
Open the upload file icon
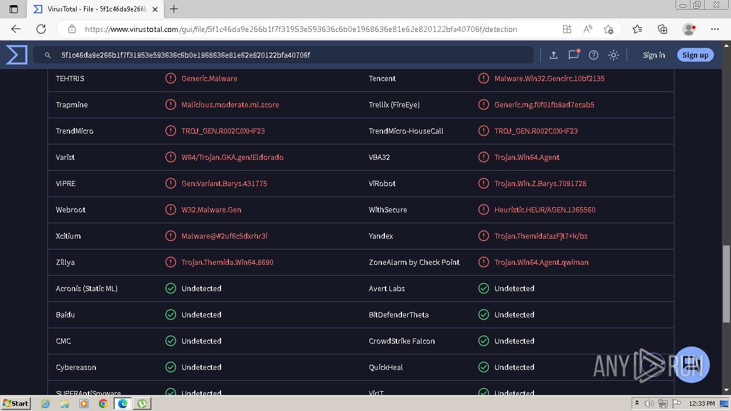click(553, 55)
